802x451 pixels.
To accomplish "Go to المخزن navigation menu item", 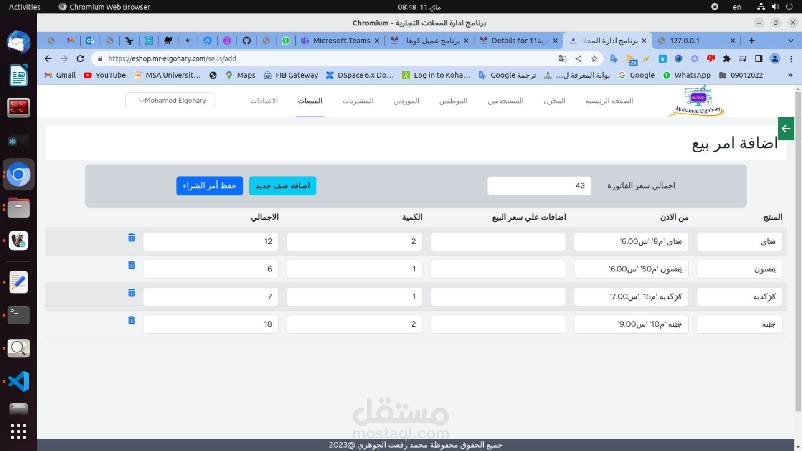I will coord(554,101).
